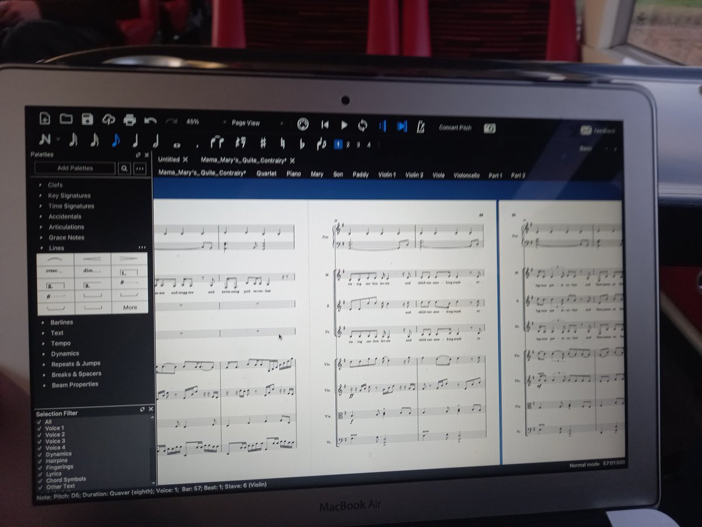Uncheck 'Dynamics' in Selection Filter

pos(39,454)
